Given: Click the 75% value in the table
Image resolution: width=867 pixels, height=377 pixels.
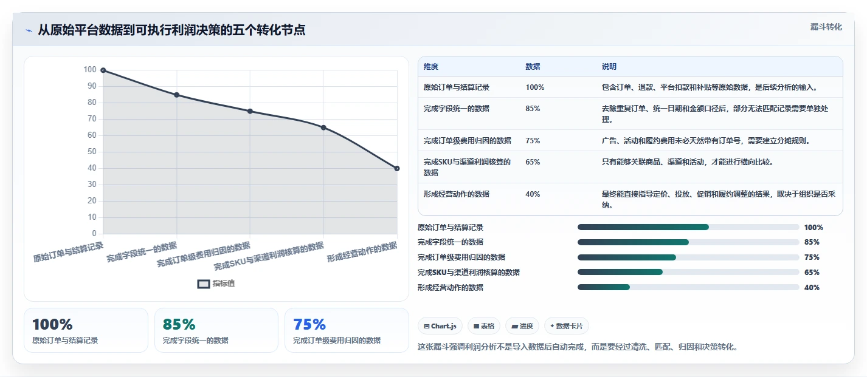Looking at the screenshot, I should (x=533, y=141).
